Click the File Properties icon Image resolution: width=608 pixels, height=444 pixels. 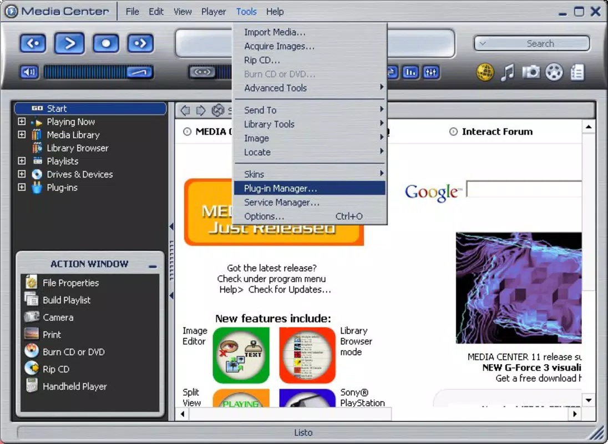click(32, 282)
